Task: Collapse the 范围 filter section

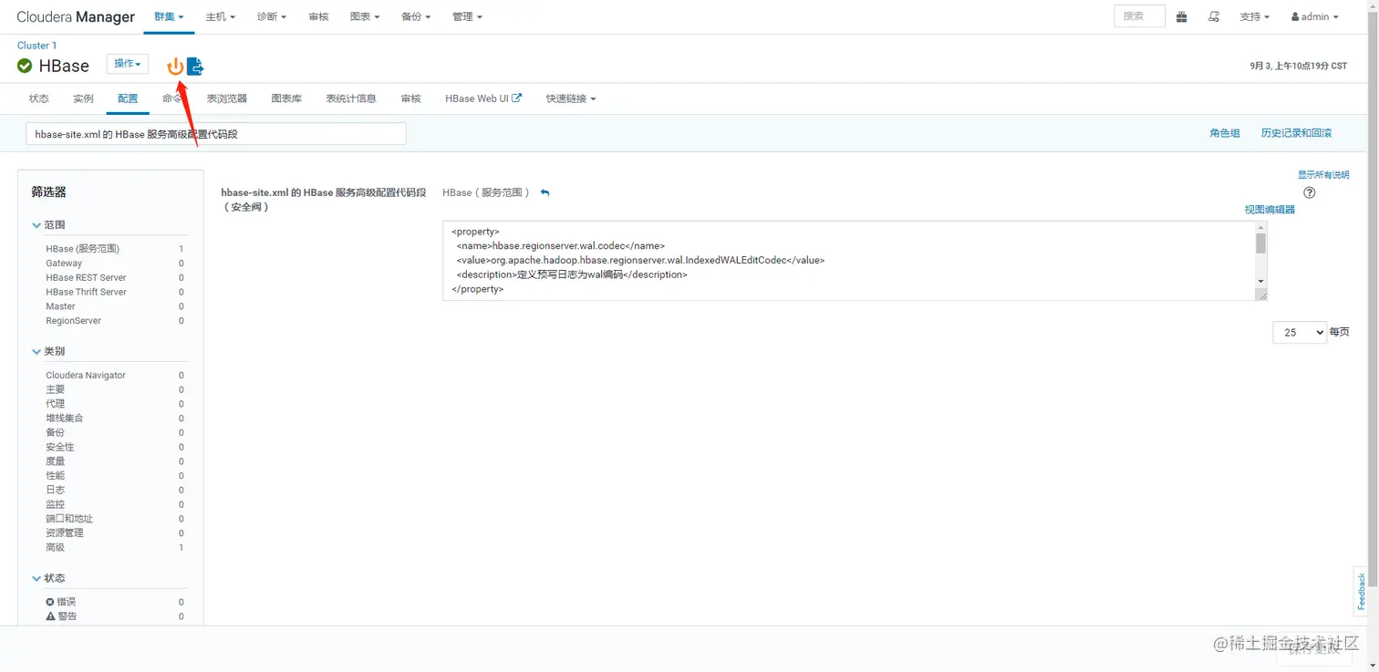Action: pos(49,224)
